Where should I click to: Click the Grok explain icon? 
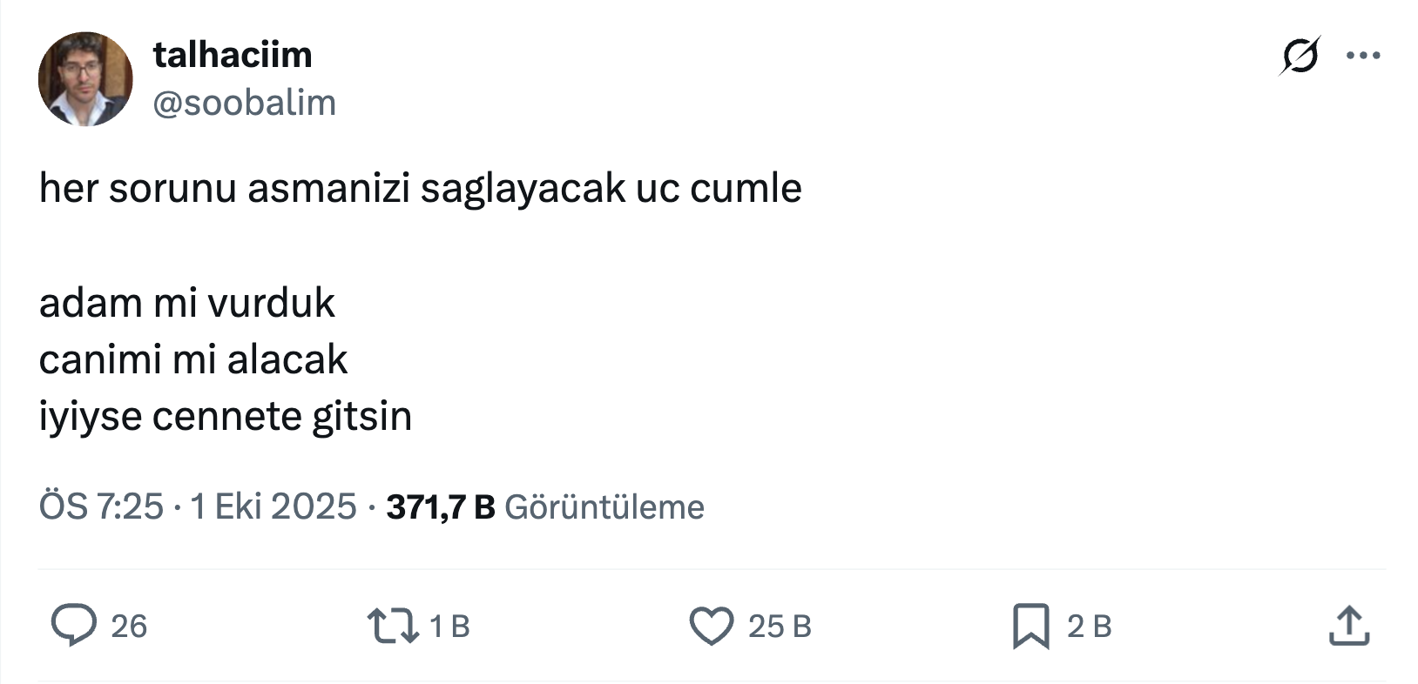(x=1300, y=56)
